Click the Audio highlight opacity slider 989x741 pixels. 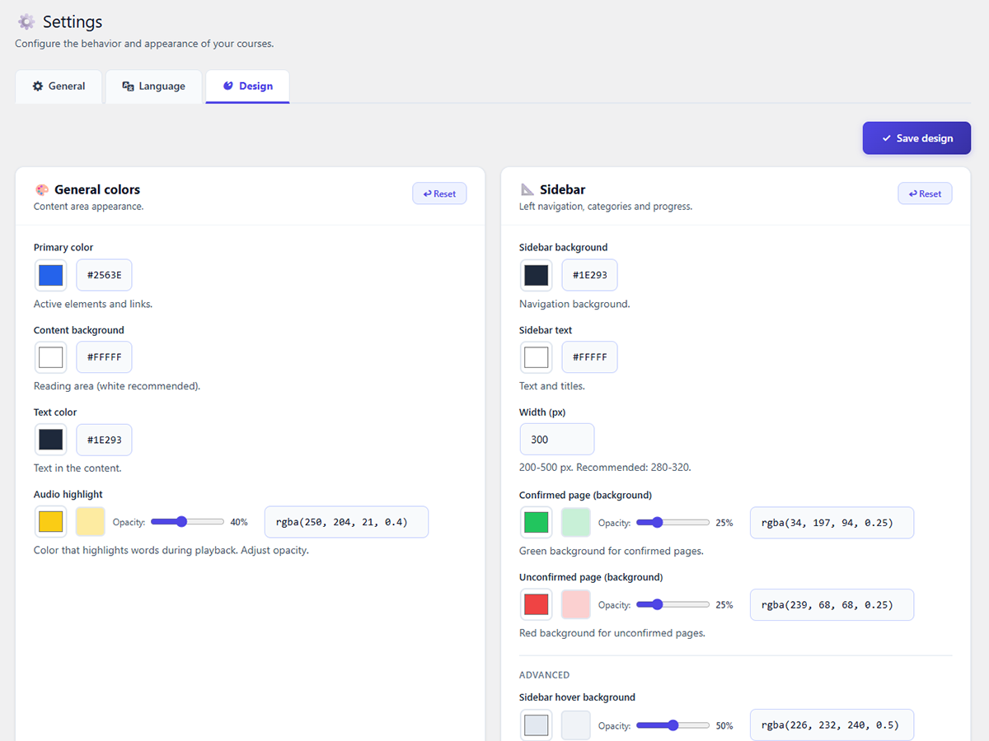tap(187, 522)
